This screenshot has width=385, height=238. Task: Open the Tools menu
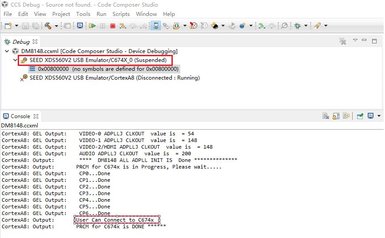83,14
